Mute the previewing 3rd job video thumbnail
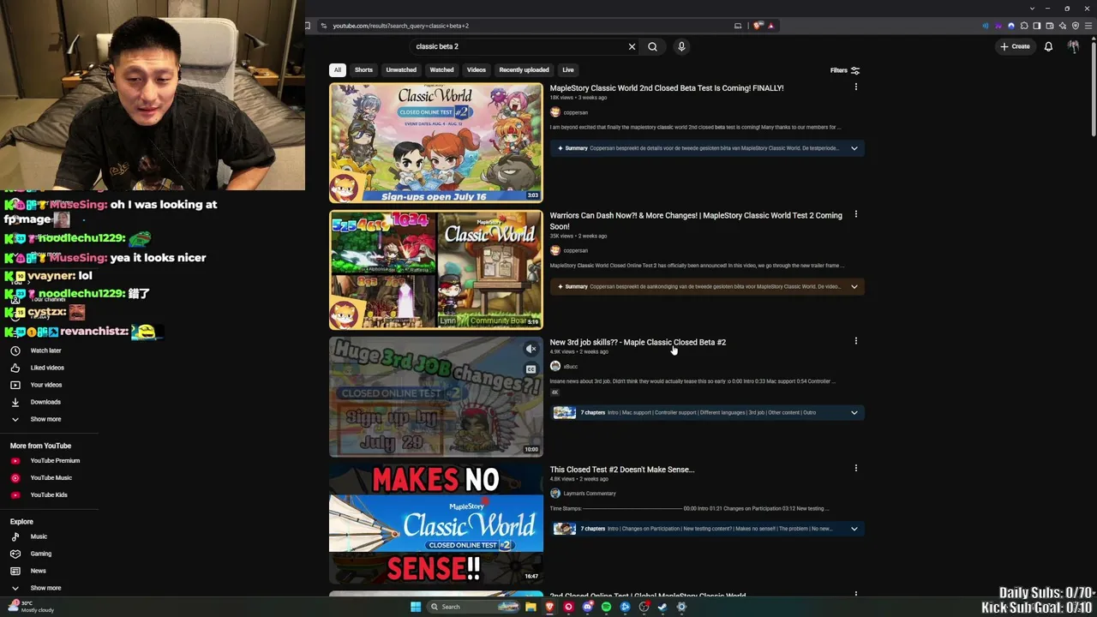 [531, 349]
